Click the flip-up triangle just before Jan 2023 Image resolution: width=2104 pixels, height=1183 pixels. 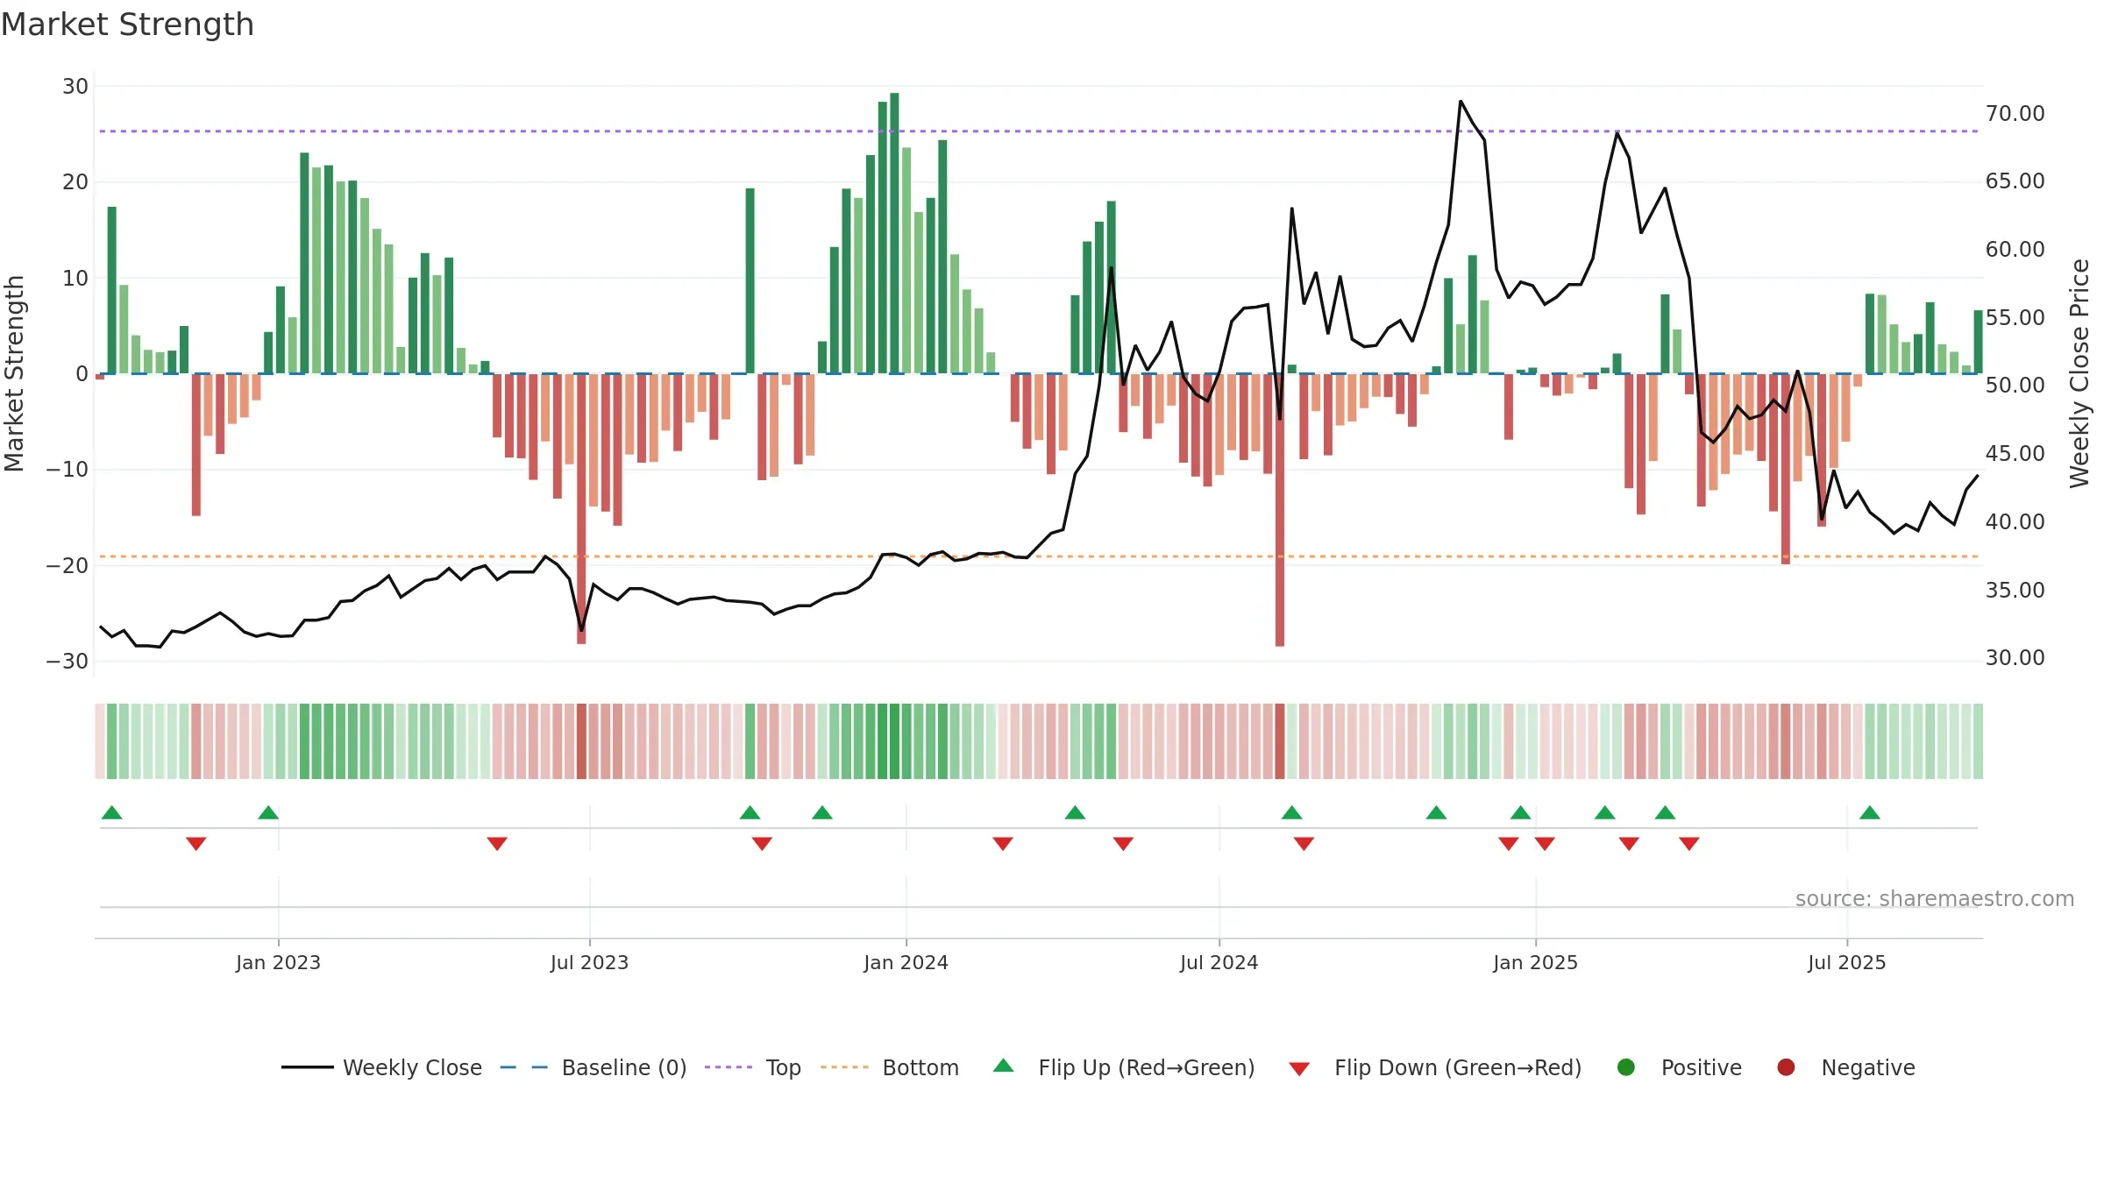(268, 812)
